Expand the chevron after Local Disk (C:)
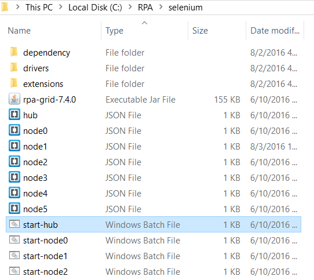The height and width of the screenshot is (280, 314). (130, 7)
